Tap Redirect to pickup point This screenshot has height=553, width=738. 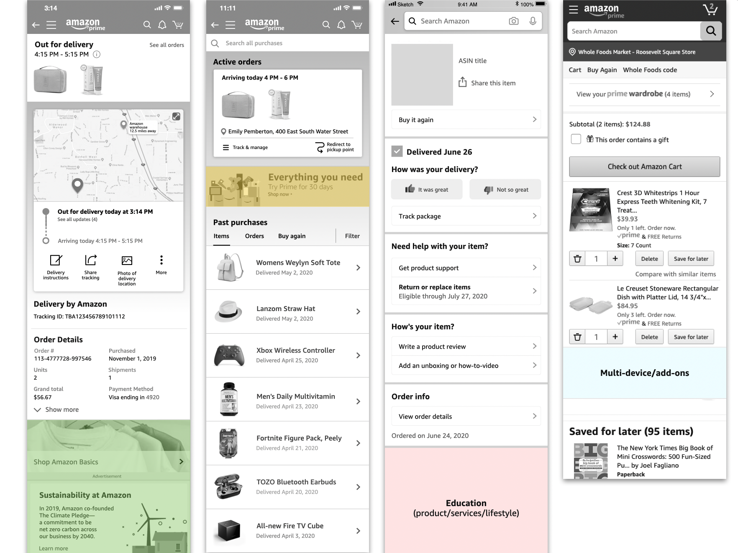335,147
